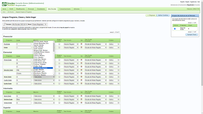The height and width of the screenshot is (114, 203).
Task: Switch to the Perfil tab
Action: pos(11,9)
